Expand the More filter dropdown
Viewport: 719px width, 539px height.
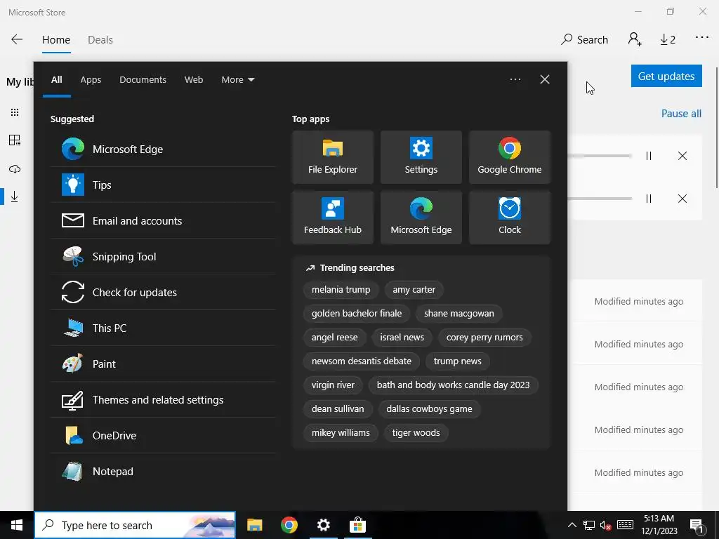click(237, 80)
